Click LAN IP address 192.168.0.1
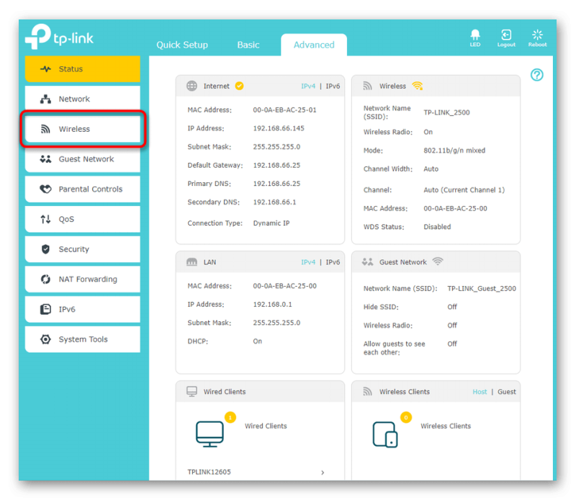 click(272, 305)
